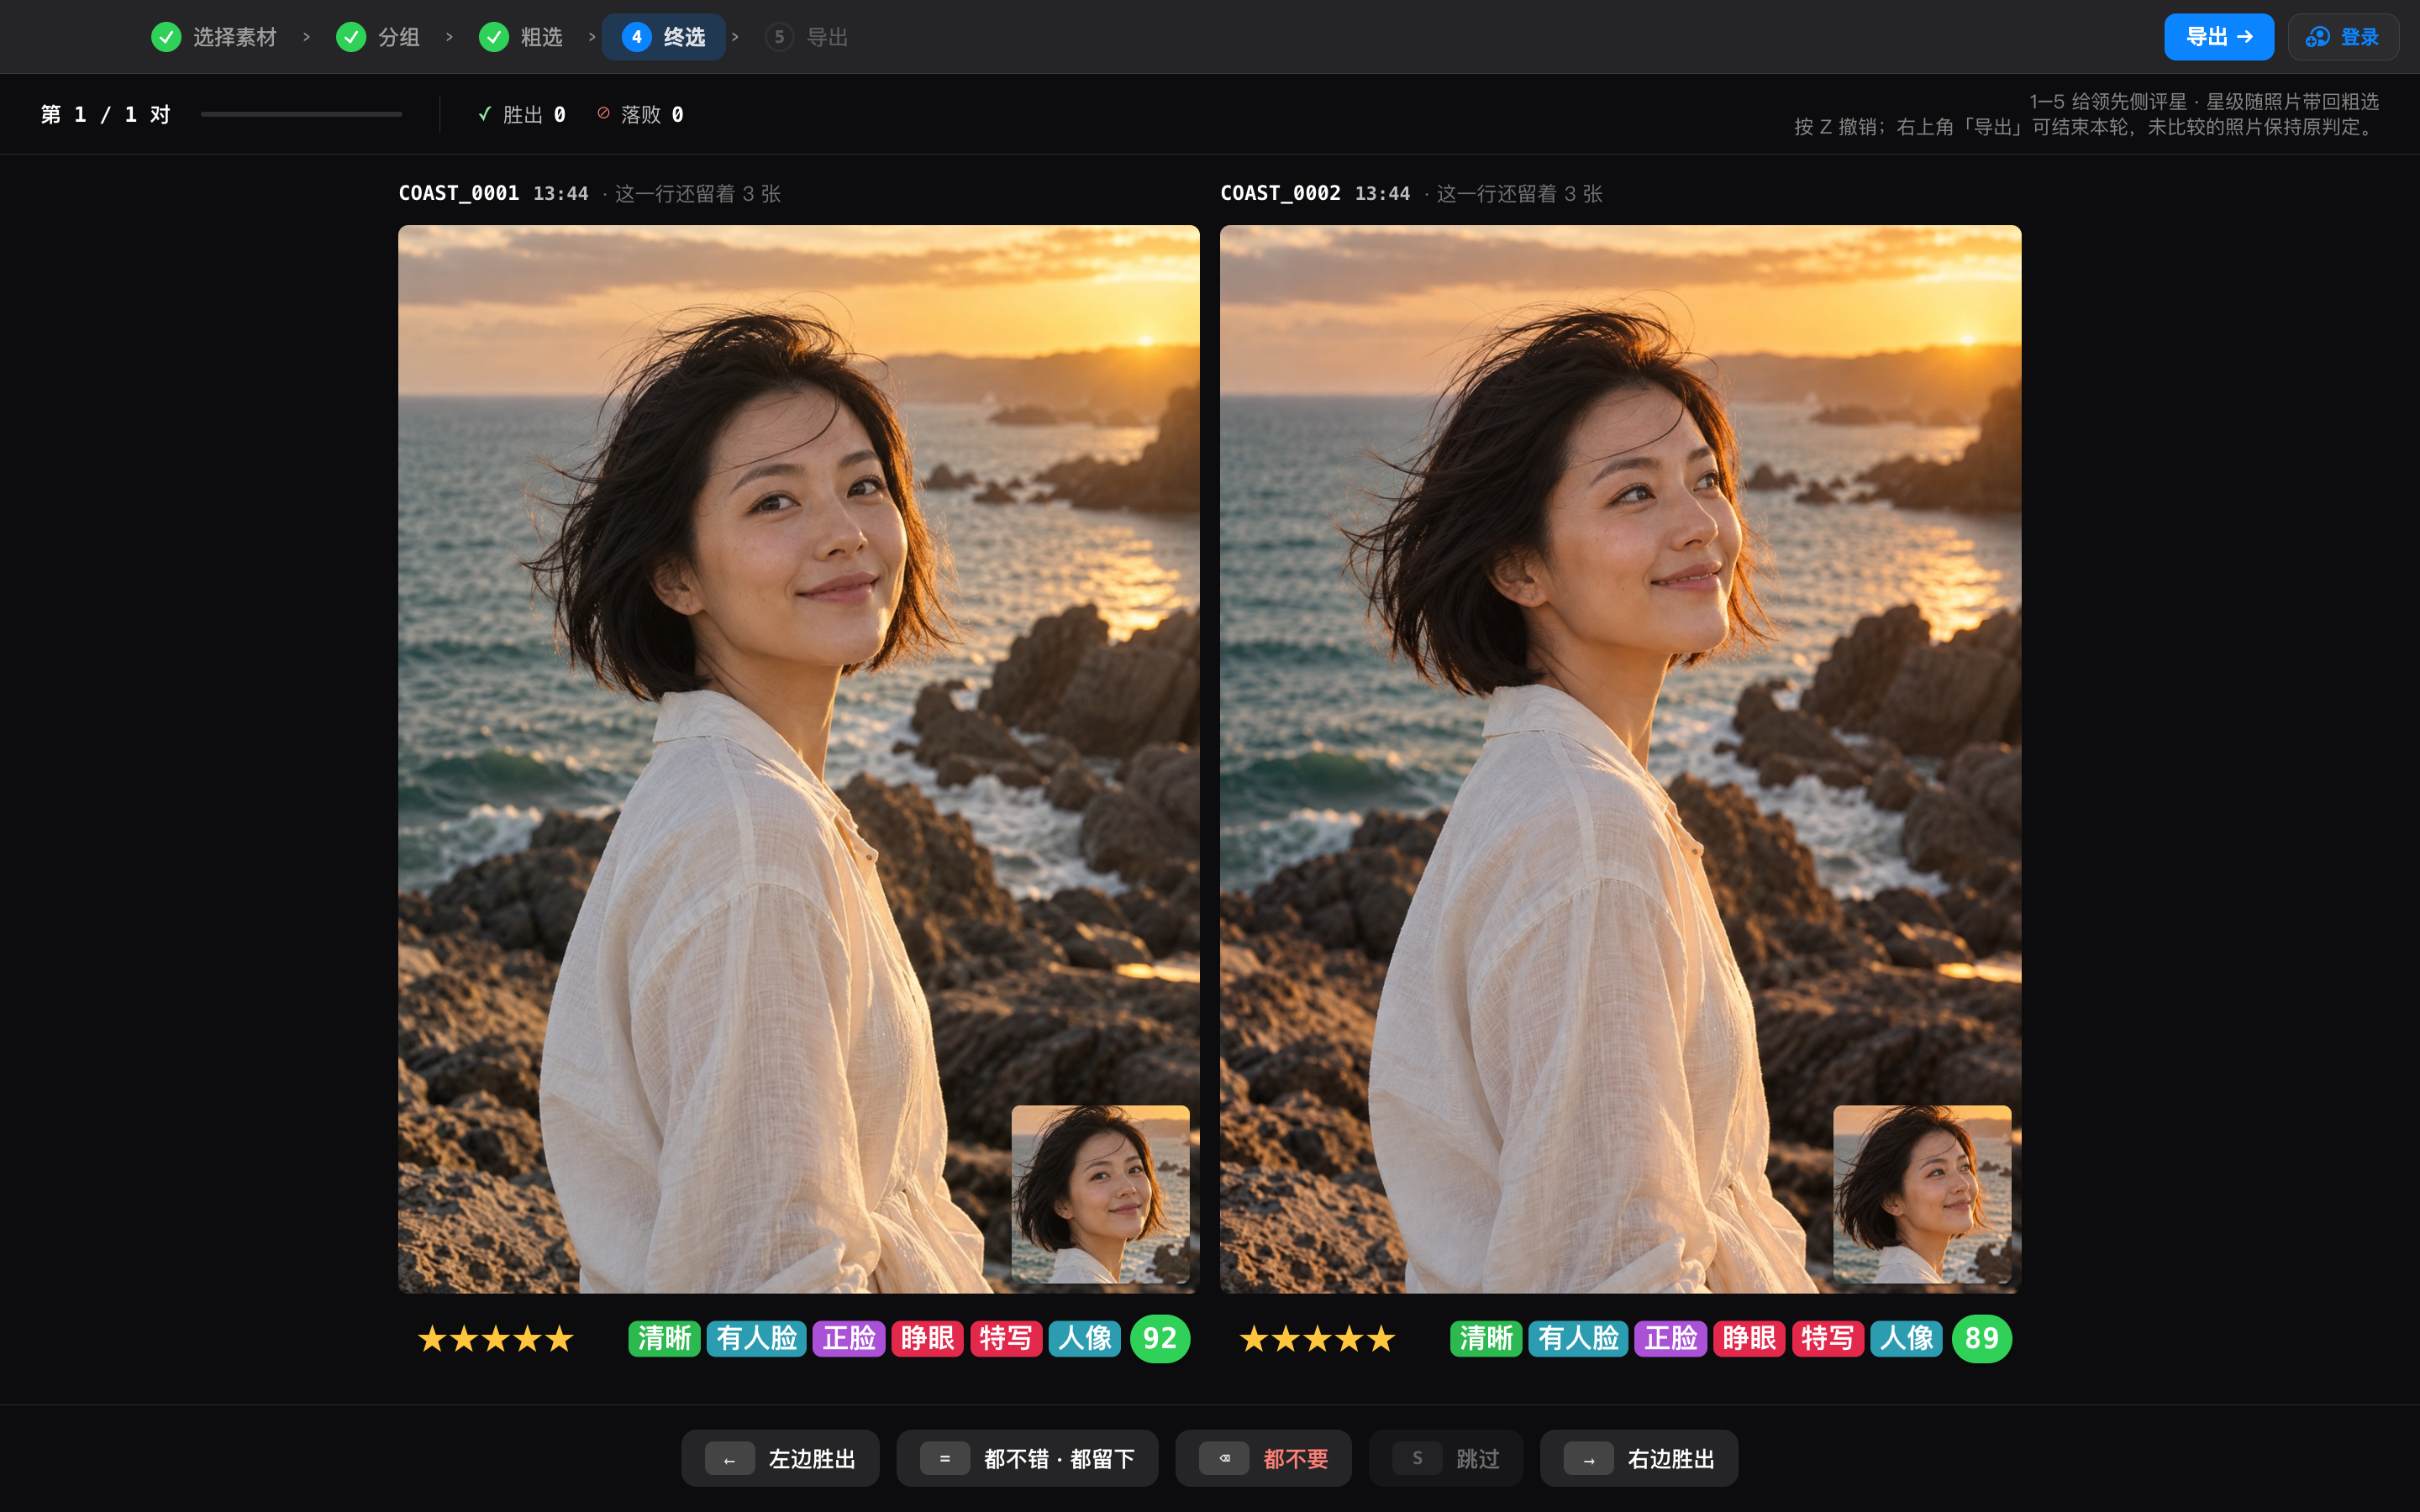2420x1512 pixels.
Task: Click the 有人脸 tag under COAST_0002
Action: click(x=1578, y=1339)
